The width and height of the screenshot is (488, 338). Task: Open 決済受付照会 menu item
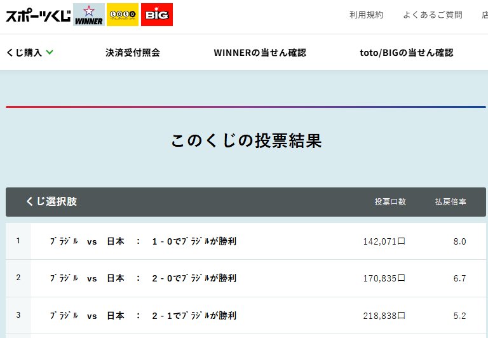coord(133,53)
